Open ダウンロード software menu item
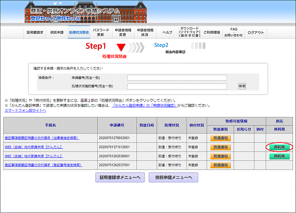Image resolution: width=296 pixels, height=213 pixels. pos(189,32)
